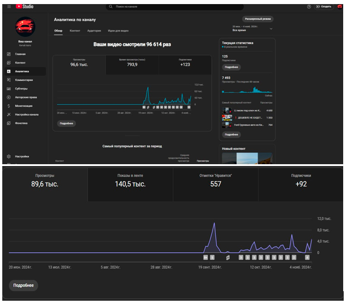Click the Контент sidebar icon

click(x=9, y=63)
